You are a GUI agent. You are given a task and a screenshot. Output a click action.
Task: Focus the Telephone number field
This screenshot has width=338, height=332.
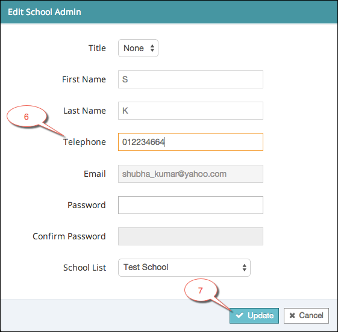pyautogui.click(x=190, y=142)
